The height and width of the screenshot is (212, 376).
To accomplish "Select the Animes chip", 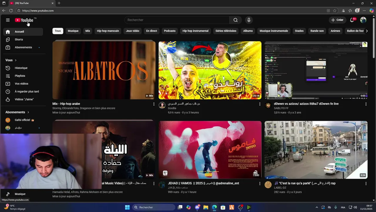I will tap(335, 31).
